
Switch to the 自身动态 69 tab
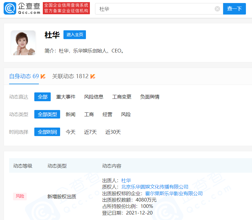24,76
